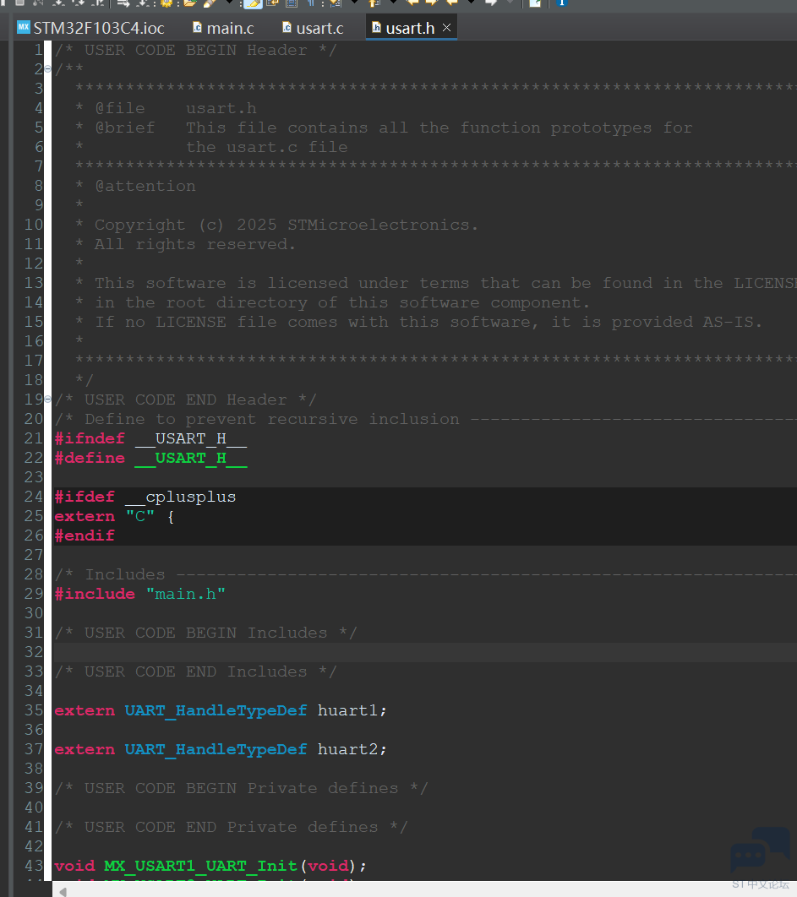Place cursor on empty line 32
The height and width of the screenshot is (897, 797).
(425, 653)
